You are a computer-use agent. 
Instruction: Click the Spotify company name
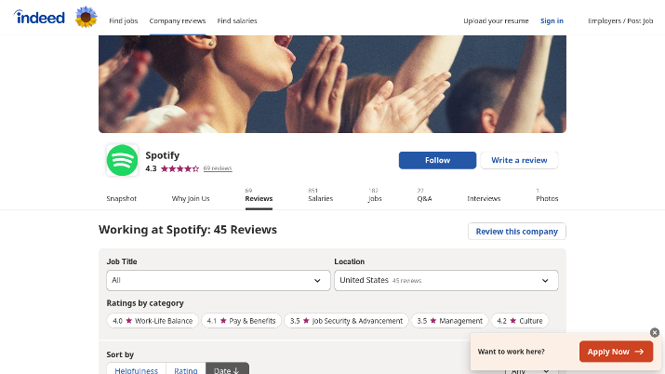[x=163, y=155]
